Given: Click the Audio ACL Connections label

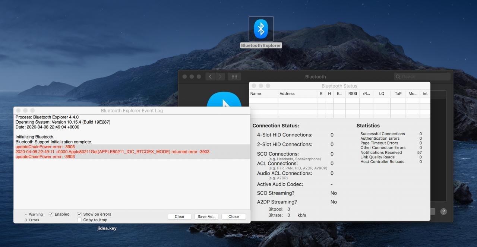Looking at the screenshot, I should pos(284,173).
